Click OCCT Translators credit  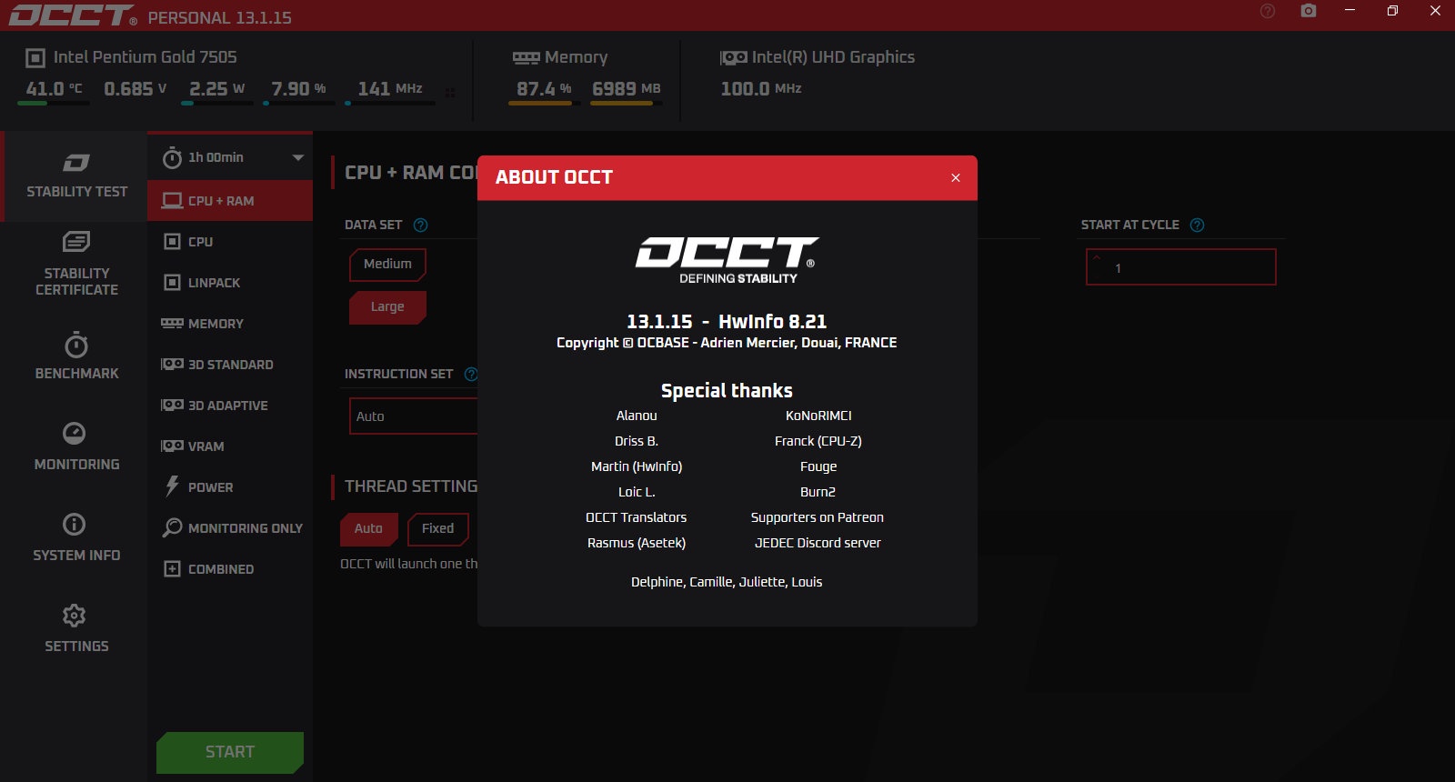coord(637,517)
